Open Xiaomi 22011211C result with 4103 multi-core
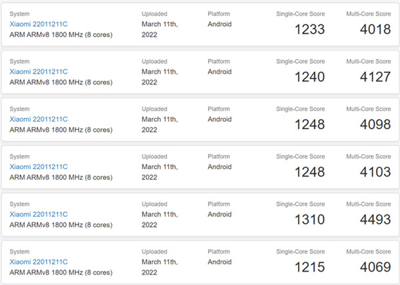Viewport: 400px width, 285px height. pos(38,166)
